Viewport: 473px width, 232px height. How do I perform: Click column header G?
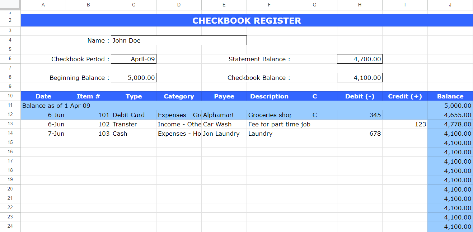(314, 5)
